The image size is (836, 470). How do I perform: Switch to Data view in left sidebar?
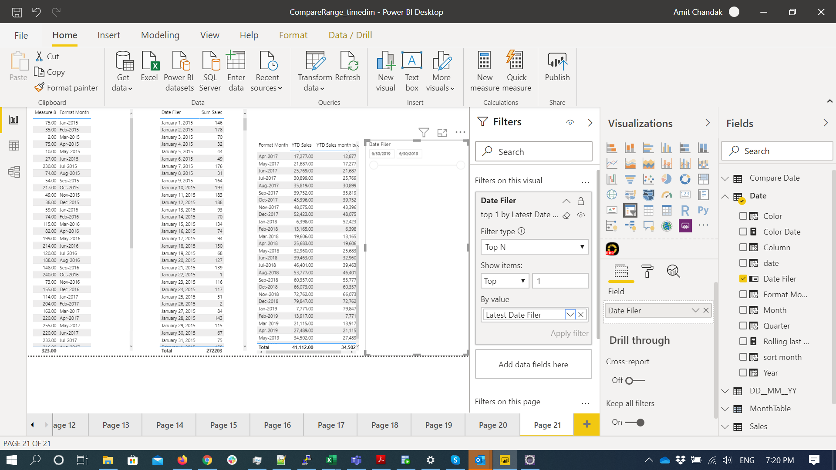pos(14,145)
